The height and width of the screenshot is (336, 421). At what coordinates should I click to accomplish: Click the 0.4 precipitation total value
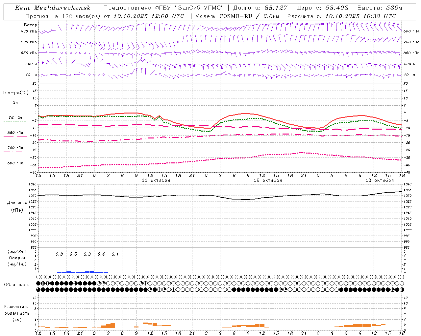(x=101, y=254)
